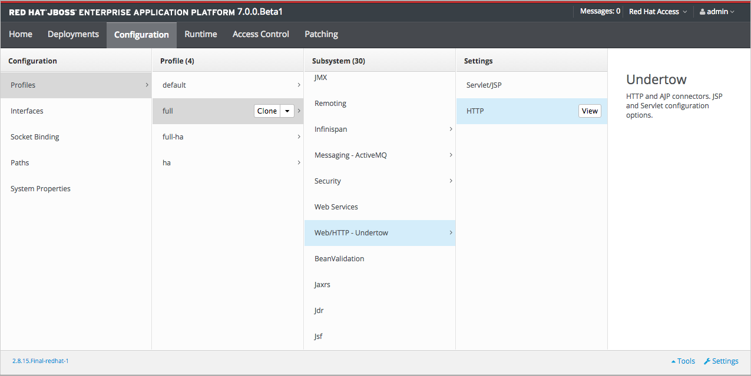
Task: Open Socket Binding configuration
Action: (x=76, y=137)
